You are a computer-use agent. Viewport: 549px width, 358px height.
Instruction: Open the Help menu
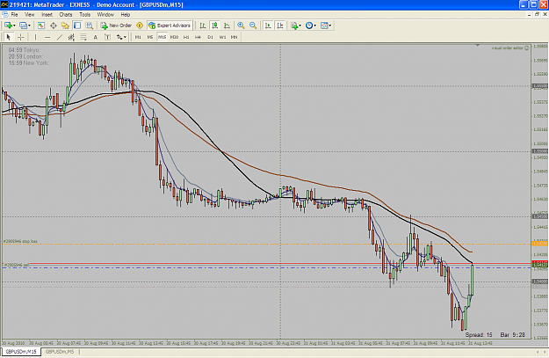click(x=126, y=14)
